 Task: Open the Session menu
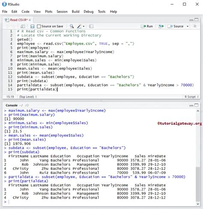tap(62, 12)
